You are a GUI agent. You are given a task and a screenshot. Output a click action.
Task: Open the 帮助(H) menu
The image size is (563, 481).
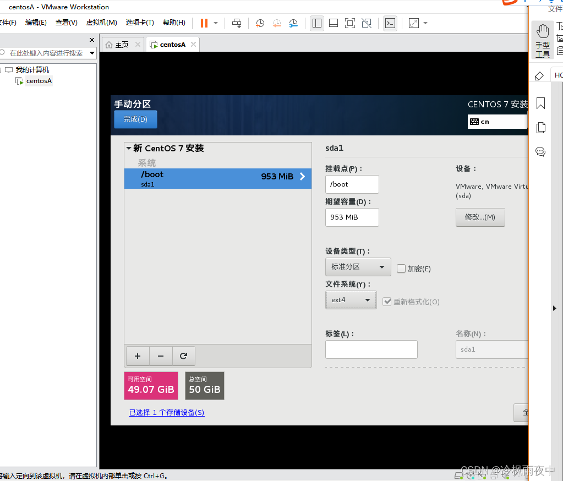174,22
